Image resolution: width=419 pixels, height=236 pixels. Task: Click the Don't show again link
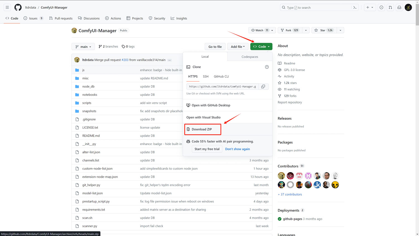coord(237,149)
